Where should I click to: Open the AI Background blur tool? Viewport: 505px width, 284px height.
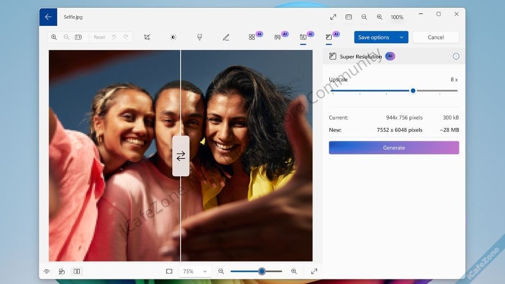tap(278, 37)
